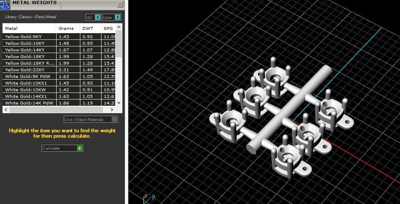The image size is (400, 204).
Task: Sort by the Grams column header
Action: pos(68,29)
